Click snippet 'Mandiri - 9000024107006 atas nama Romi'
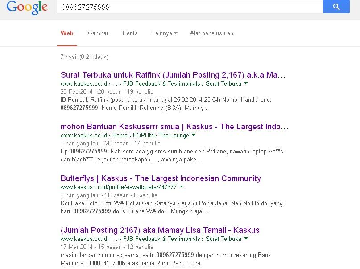Viewport: 360px width, 269px height. (x=131, y=263)
